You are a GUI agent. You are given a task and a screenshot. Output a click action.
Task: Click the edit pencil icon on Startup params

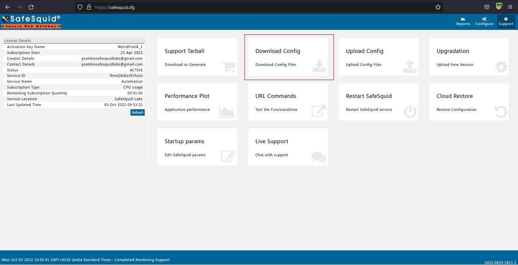coord(228,157)
